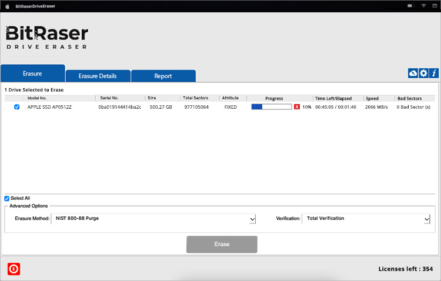Image resolution: width=441 pixels, height=281 pixels.
Task: Click the red power button icon
Action: 14,269
